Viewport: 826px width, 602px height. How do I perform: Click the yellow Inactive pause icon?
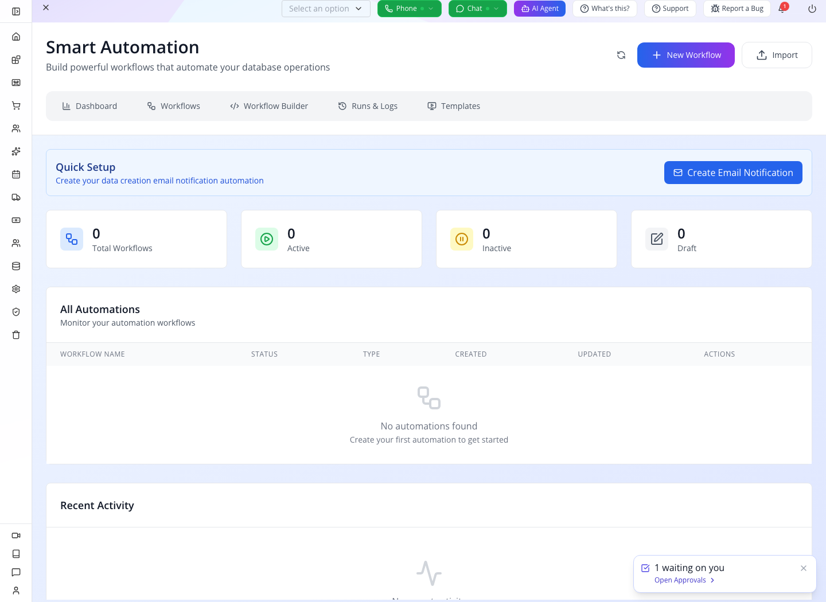(x=462, y=239)
